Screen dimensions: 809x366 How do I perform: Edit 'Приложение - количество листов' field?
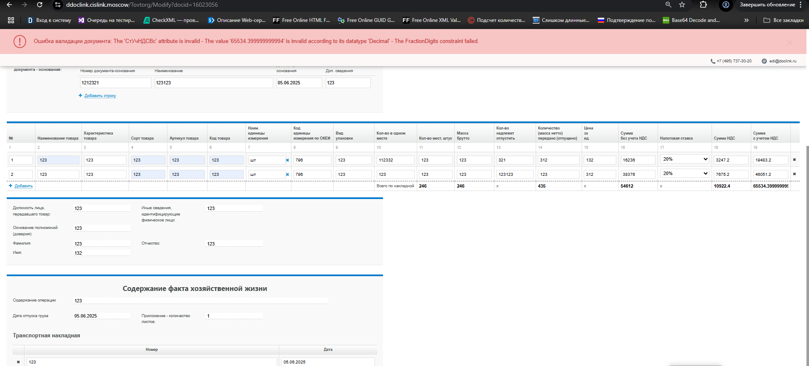(x=235, y=316)
